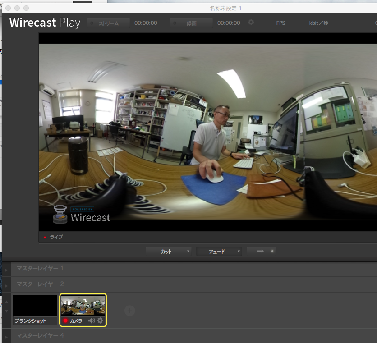Image resolution: width=377 pixels, height=343 pixels.
Task: Move layer down with down arrow
Action: pyautogui.click(x=6, y=311)
